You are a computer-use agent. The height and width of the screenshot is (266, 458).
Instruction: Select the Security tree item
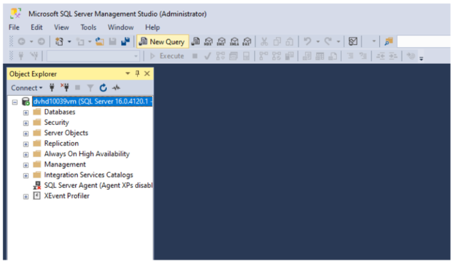[57, 123]
